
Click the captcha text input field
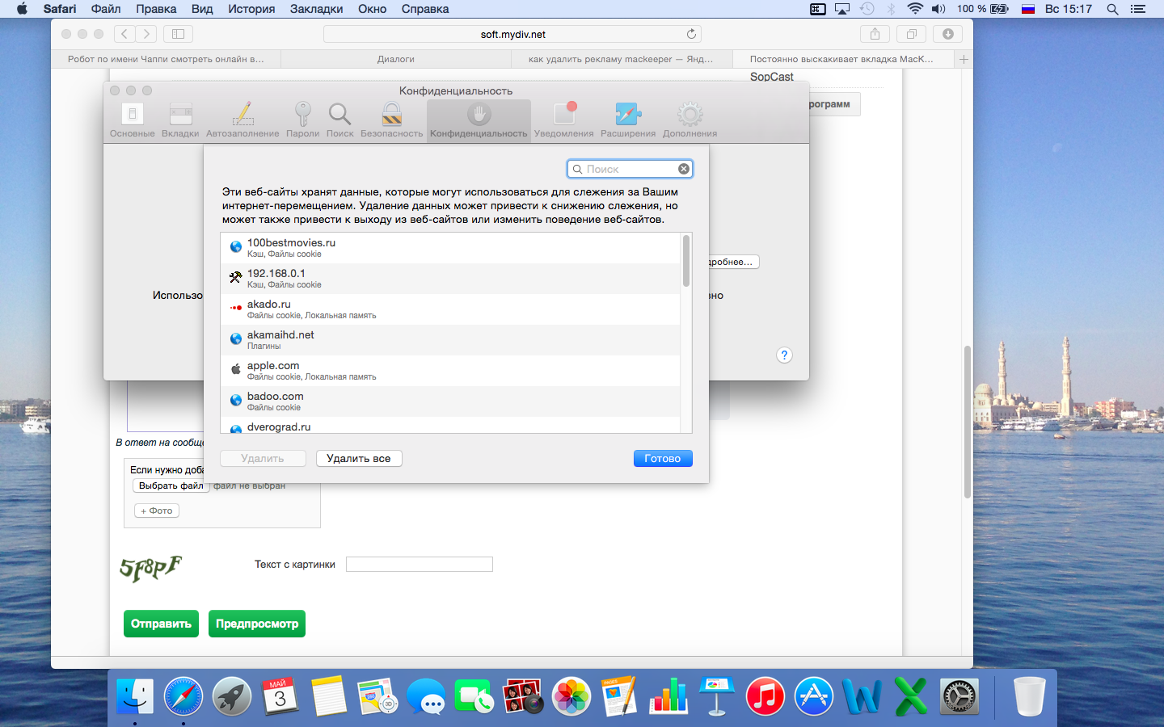420,565
